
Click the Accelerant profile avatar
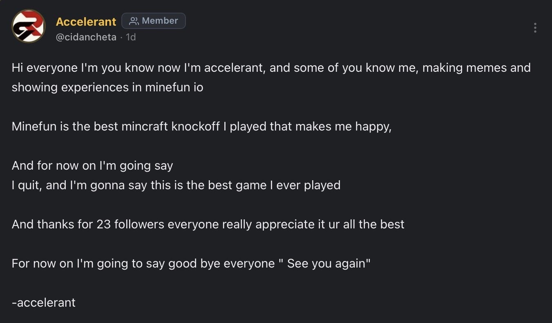[x=28, y=27]
